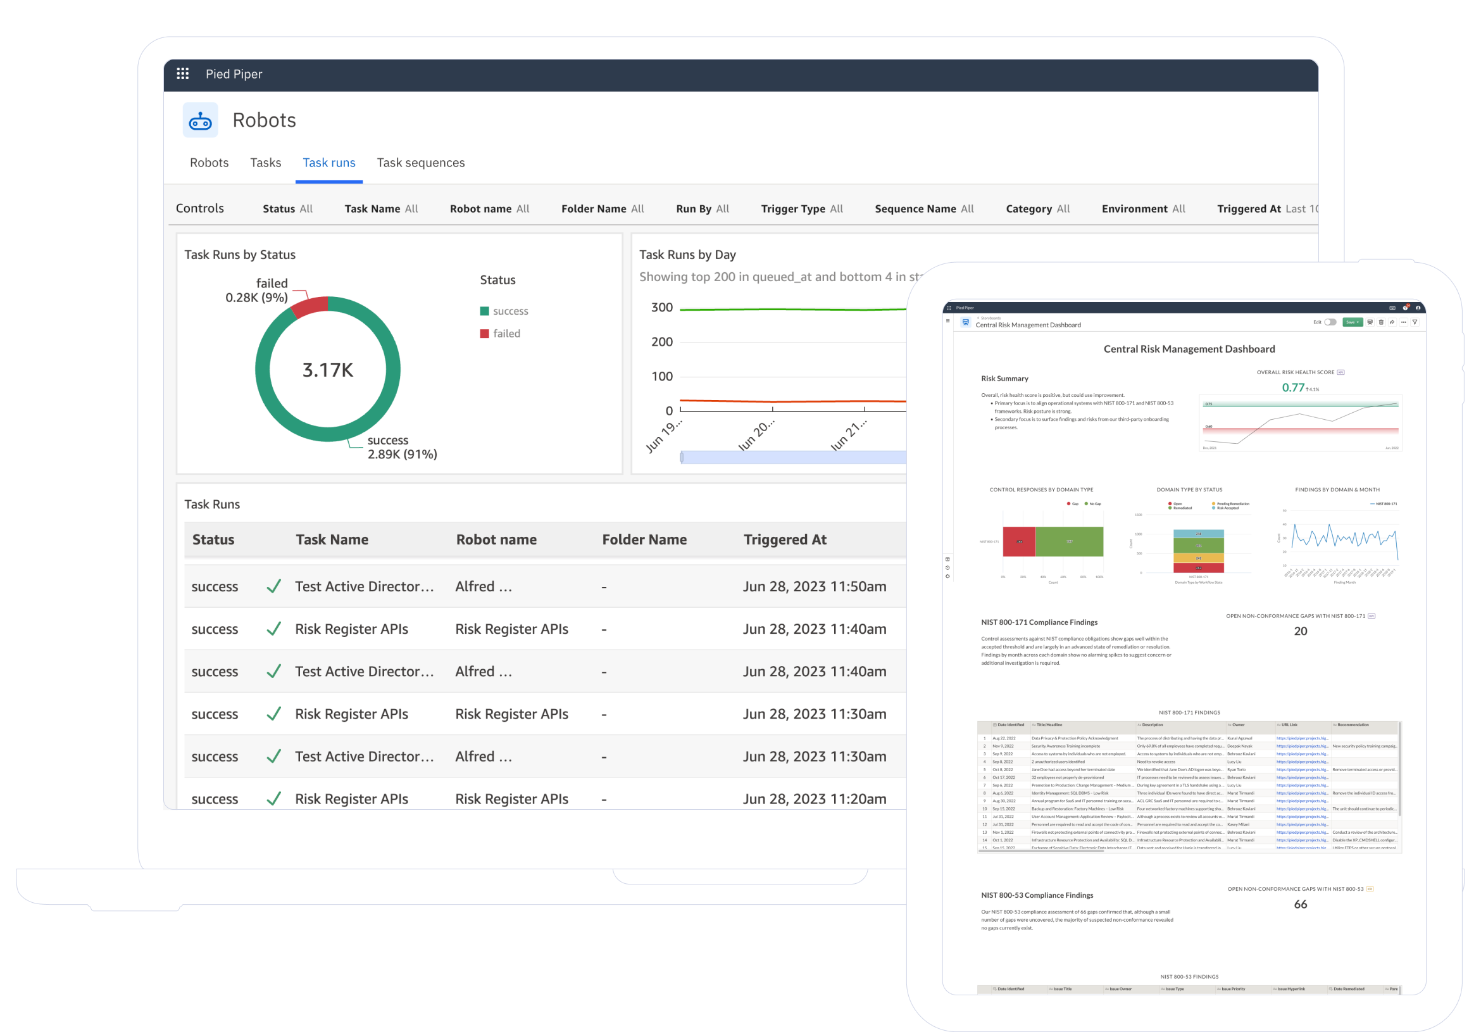1481x1032 pixels.
Task: Click the share arrow icon next to the trash icon
Action: 1392,322
